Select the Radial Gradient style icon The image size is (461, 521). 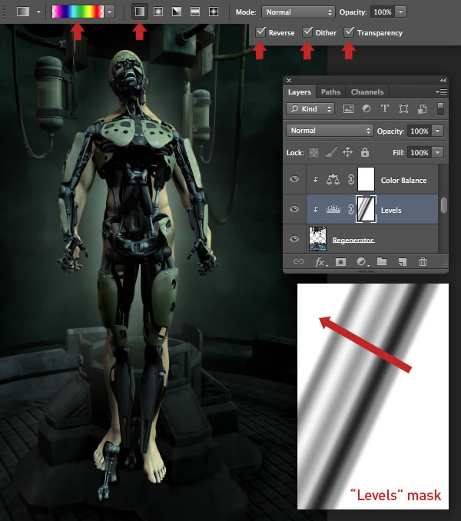158,12
